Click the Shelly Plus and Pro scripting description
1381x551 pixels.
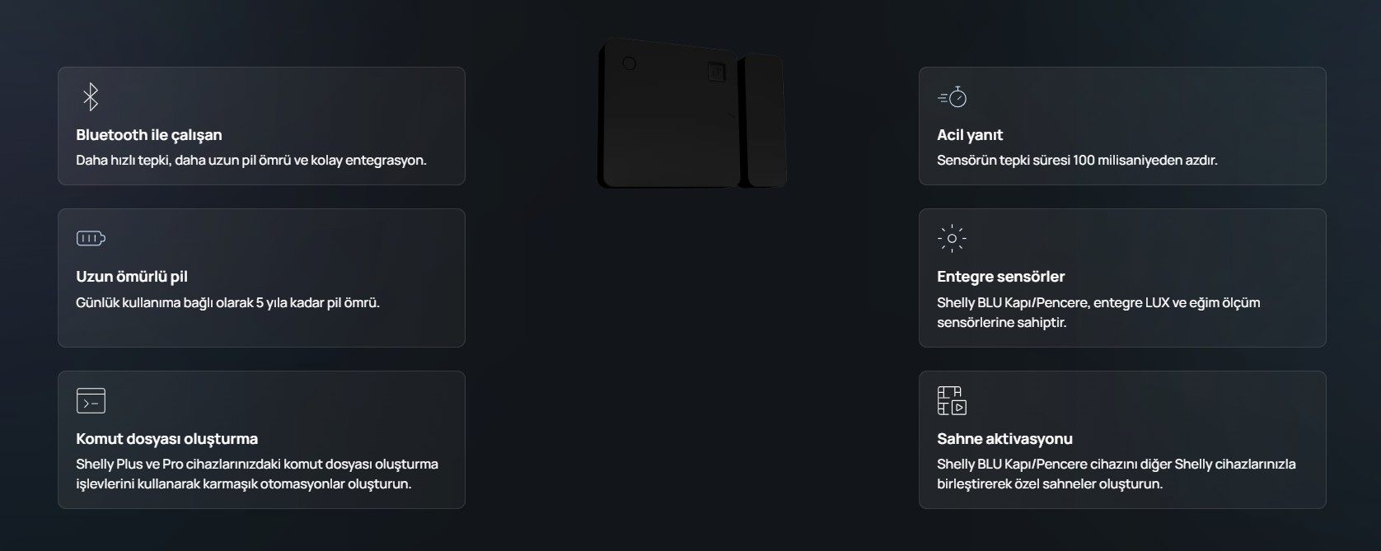click(257, 474)
